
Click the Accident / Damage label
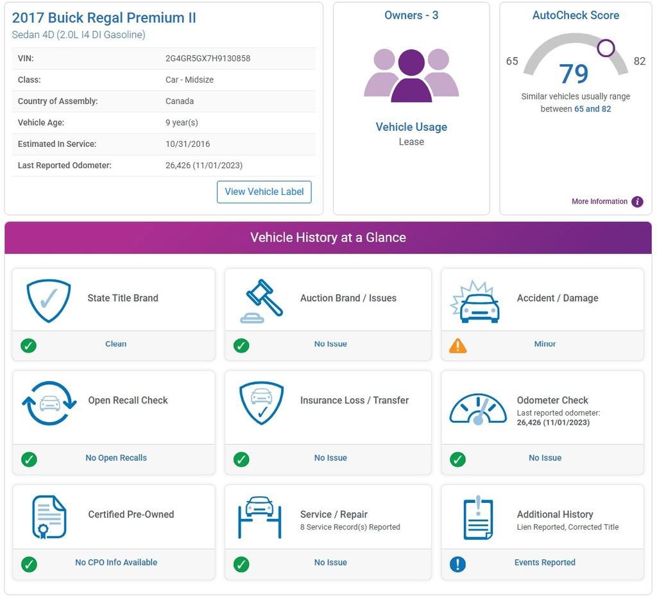558,298
